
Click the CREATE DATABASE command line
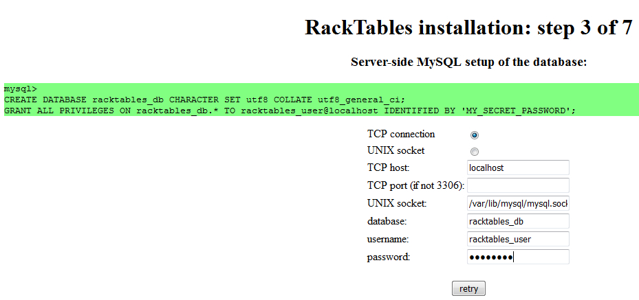(204, 100)
